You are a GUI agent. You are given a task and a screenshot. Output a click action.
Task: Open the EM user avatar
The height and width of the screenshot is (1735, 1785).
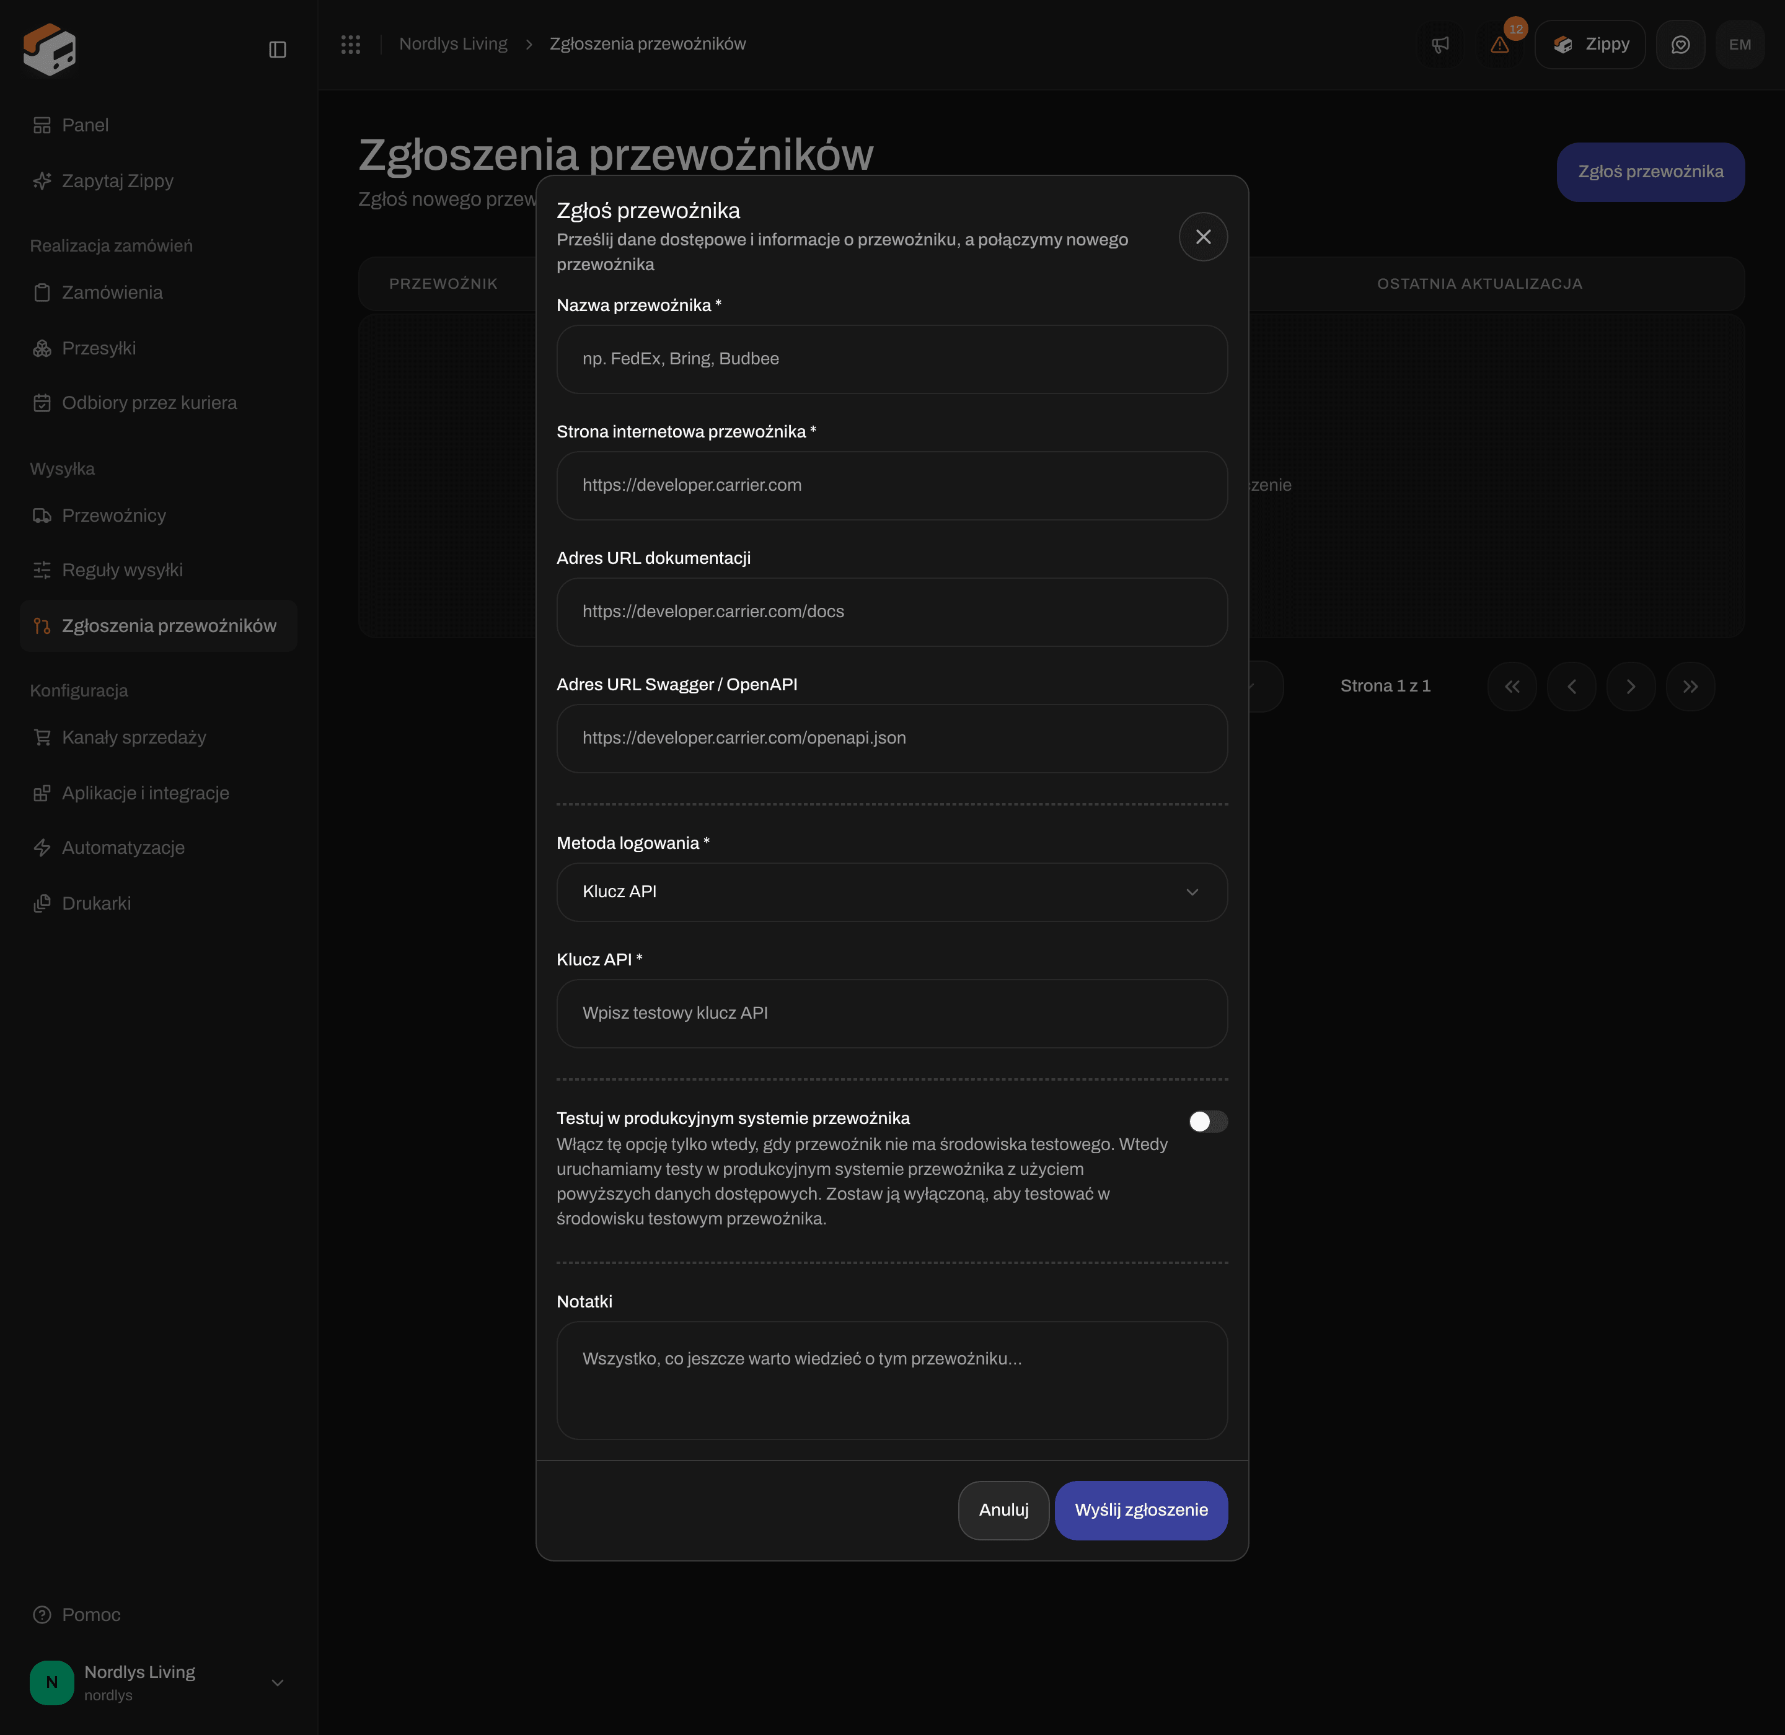coord(1739,45)
